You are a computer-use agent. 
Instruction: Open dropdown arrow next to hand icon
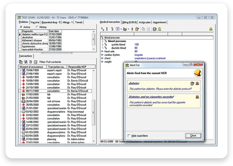point(128,29)
